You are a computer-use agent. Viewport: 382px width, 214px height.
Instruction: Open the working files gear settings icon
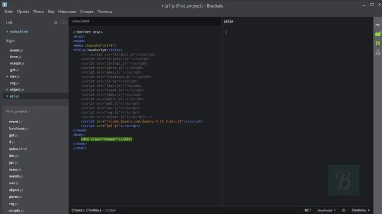(x=56, y=23)
